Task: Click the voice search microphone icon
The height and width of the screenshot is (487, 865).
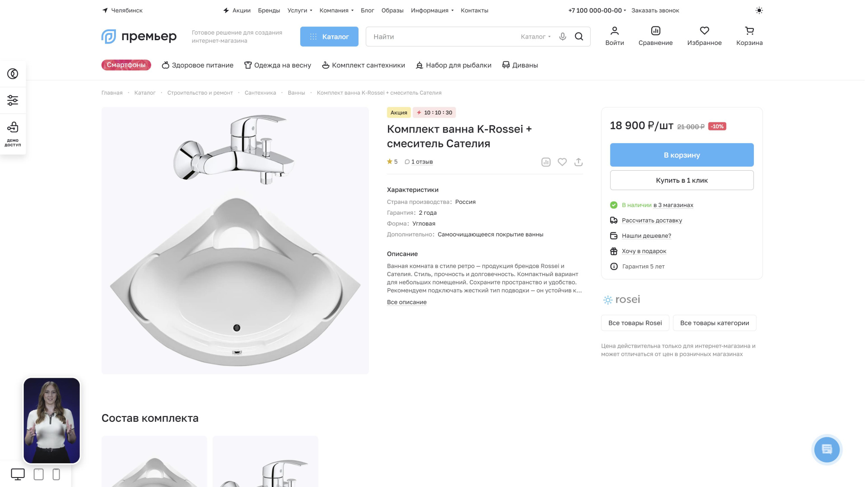Action: (x=563, y=37)
